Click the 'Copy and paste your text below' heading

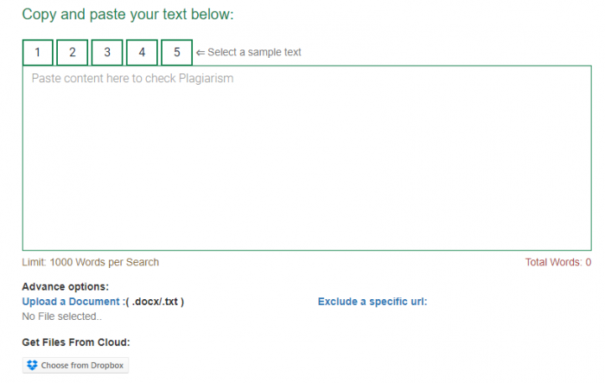[x=128, y=15]
